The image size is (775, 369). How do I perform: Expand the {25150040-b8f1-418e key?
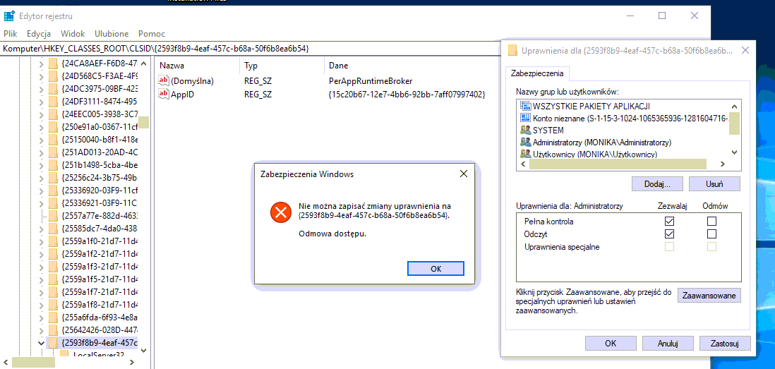tap(41, 139)
